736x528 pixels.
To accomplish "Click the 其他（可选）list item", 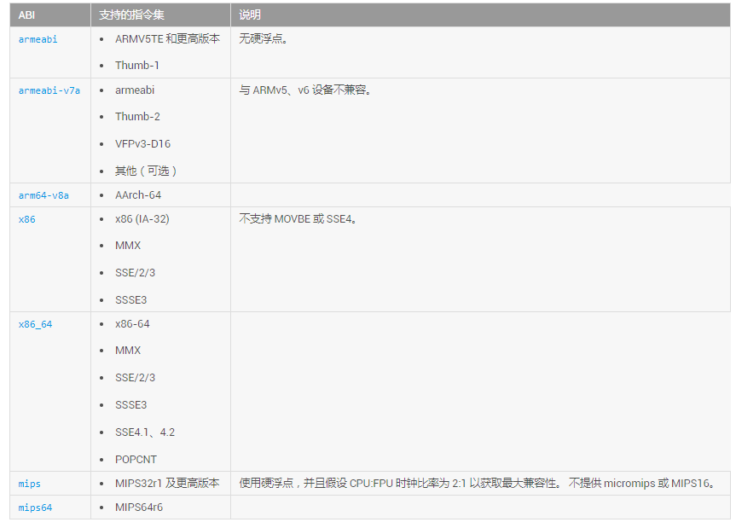I will pos(146,171).
